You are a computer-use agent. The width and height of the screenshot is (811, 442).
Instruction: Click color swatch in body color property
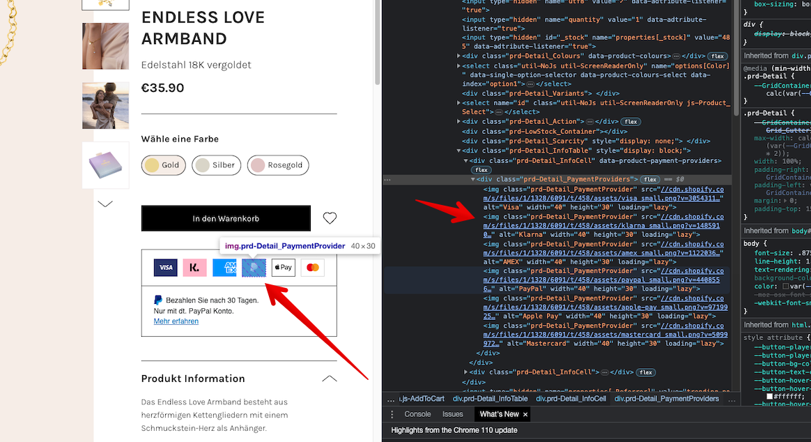pyautogui.click(x=786, y=287)
